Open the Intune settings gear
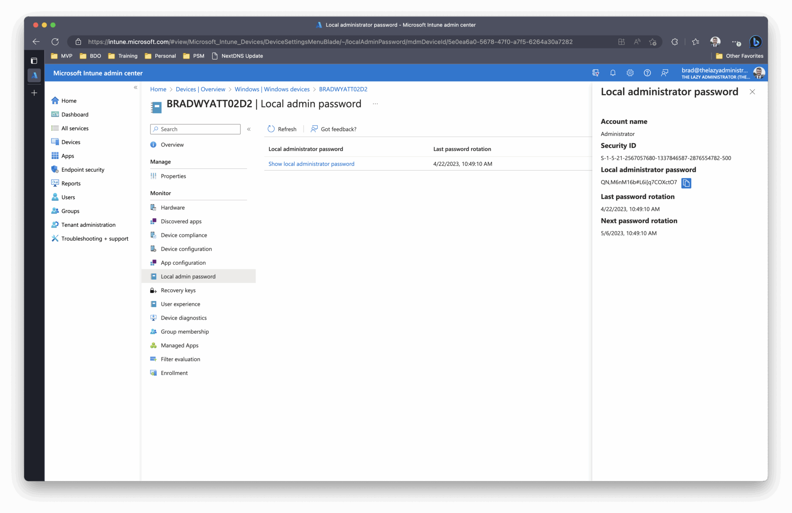 630,73
